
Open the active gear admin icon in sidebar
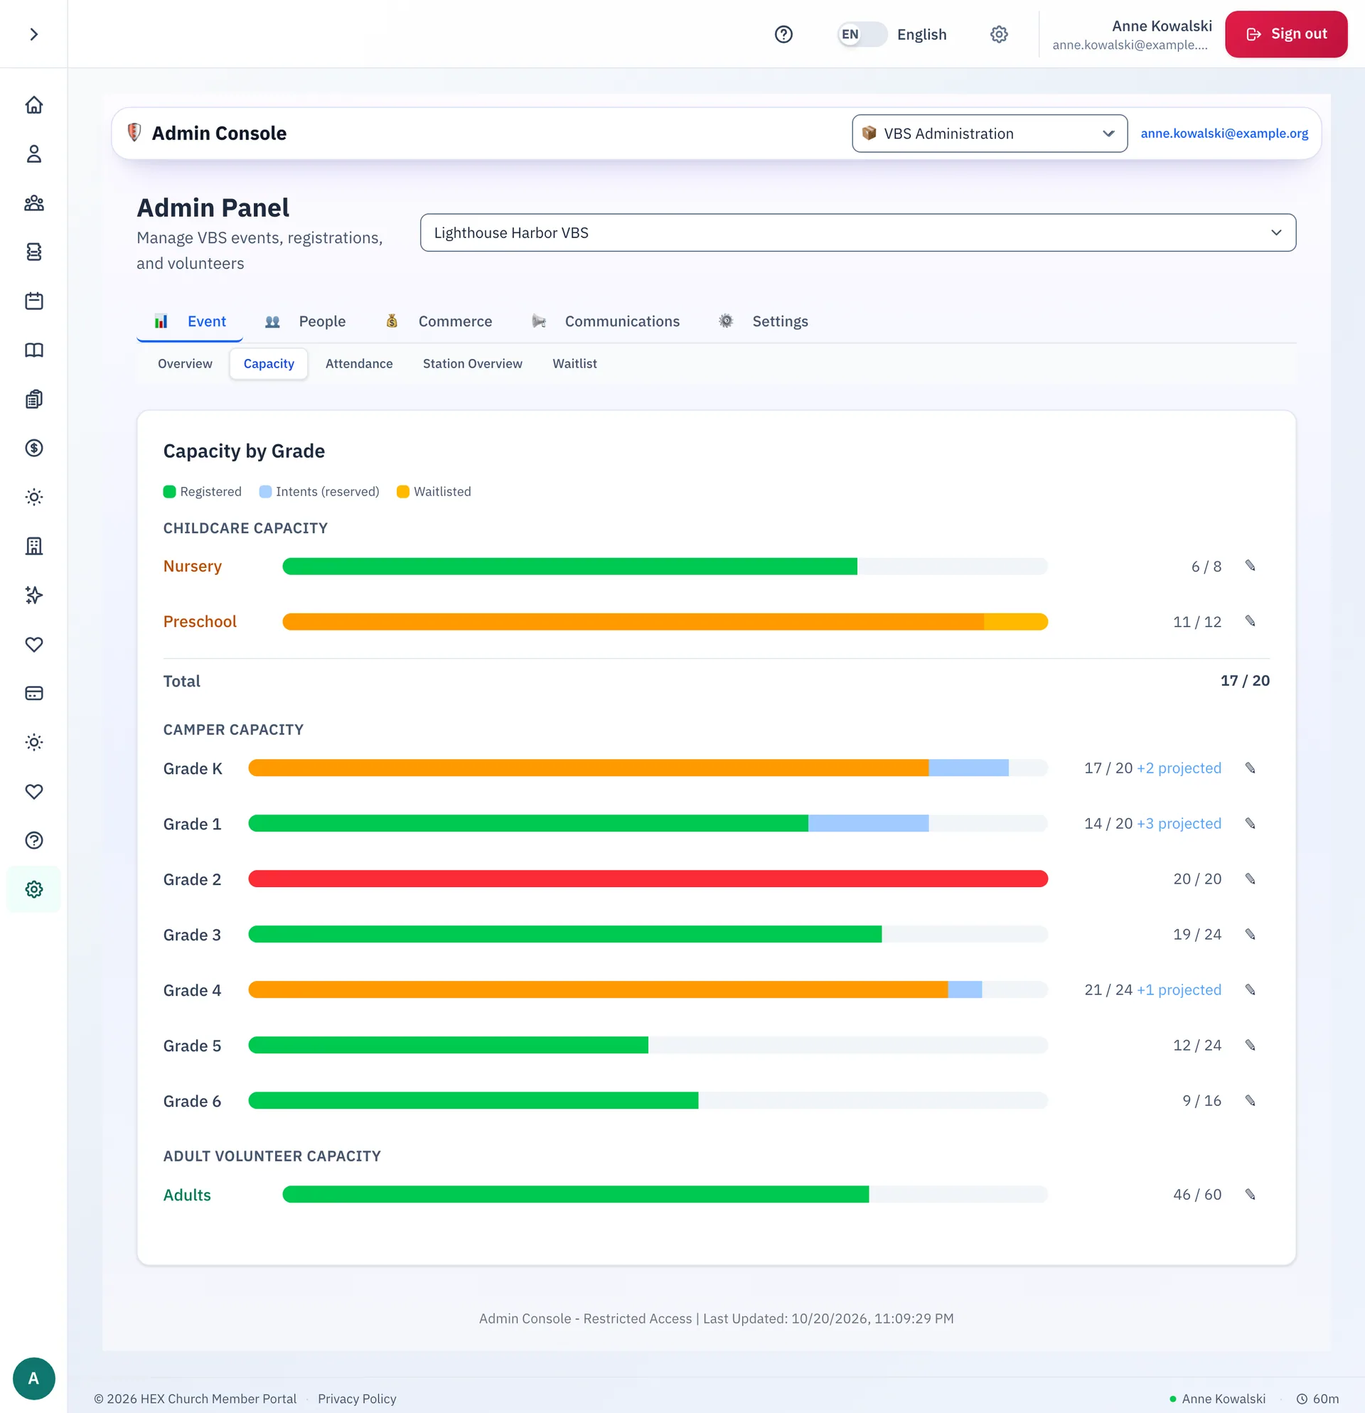point(34,890)
